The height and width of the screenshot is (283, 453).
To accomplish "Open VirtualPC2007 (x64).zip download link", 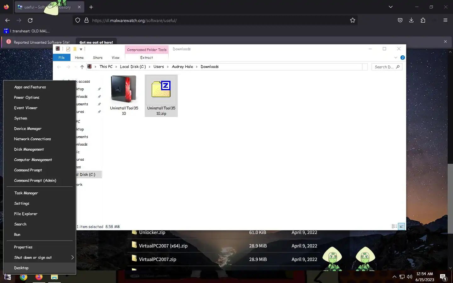I will 163,246.
